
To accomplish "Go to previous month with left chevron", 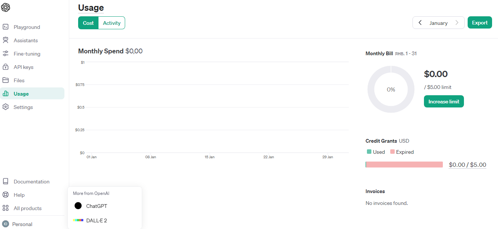I will click(x=420, y=23).
